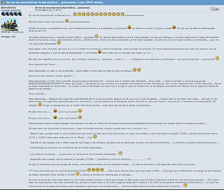The image size is (224, 190).
Task: Click emoji after 'no le influye....creo'
Action: (x=95, y=137)
